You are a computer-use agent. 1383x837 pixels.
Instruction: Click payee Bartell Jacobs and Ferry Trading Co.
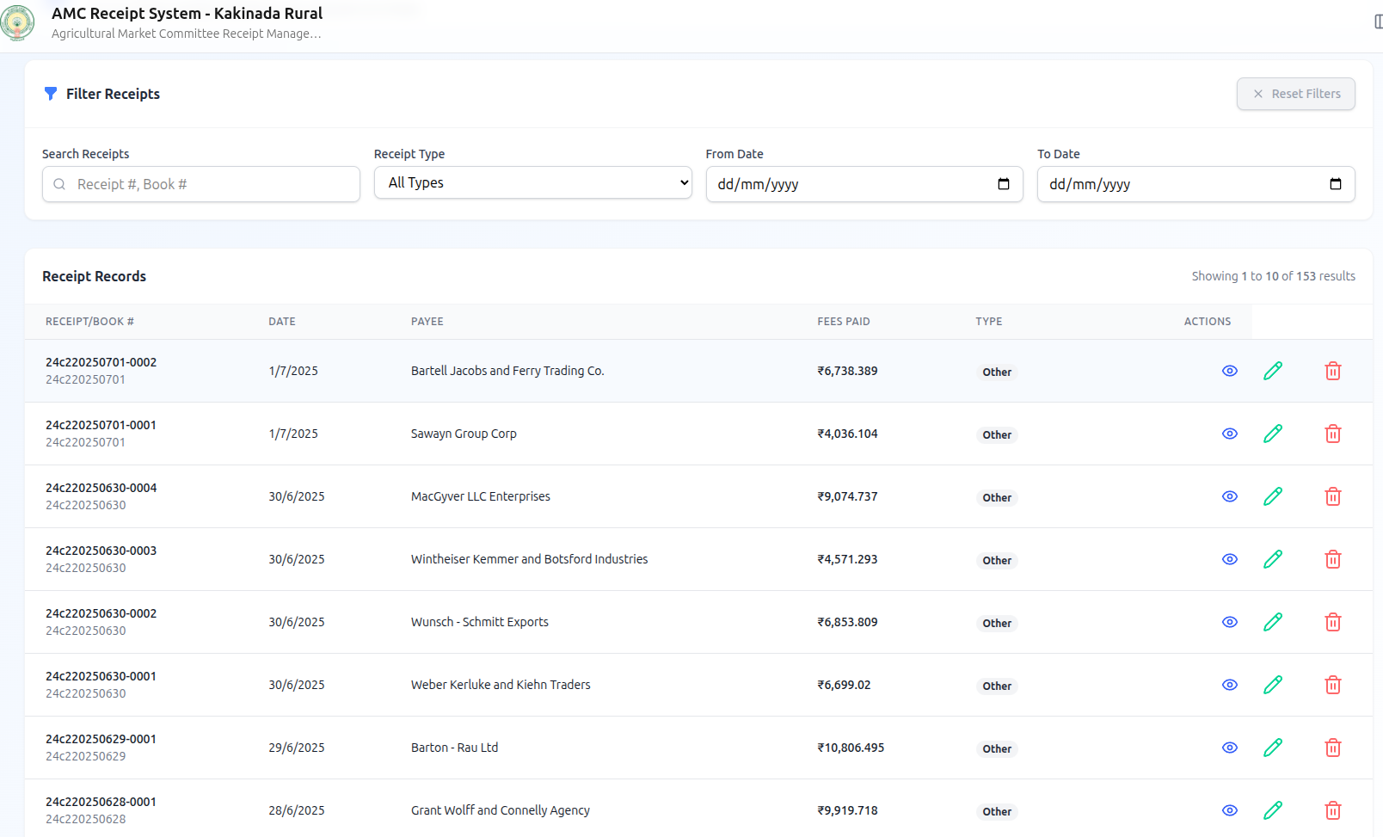(x=507, y=371)
